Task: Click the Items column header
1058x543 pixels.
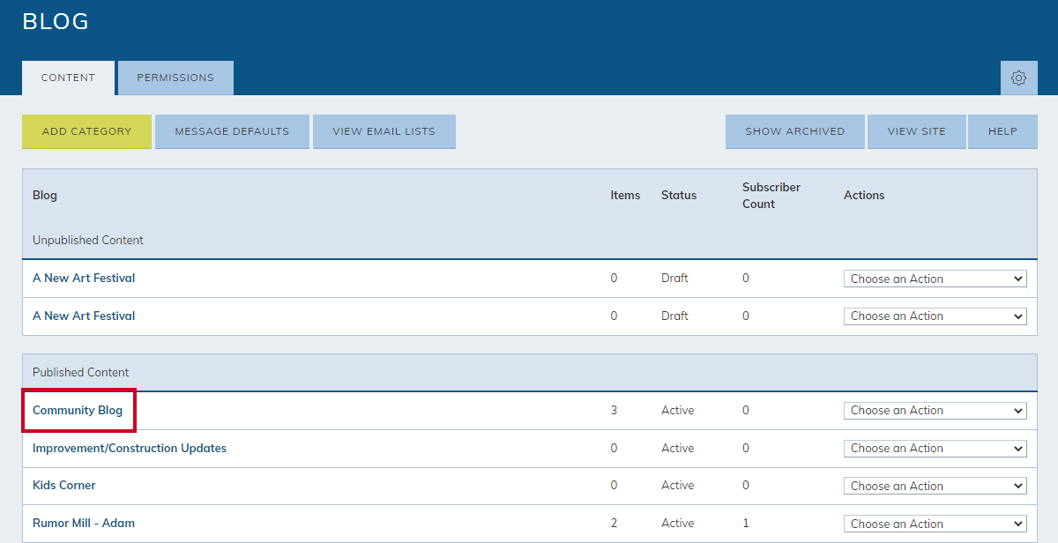Action: click(625, 196)
